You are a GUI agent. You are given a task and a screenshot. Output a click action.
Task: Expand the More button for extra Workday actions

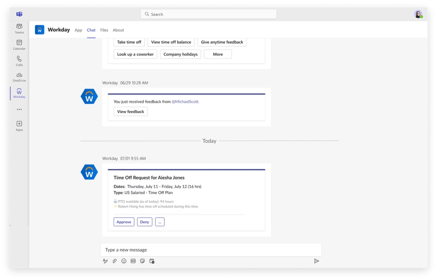pos(218,55)
